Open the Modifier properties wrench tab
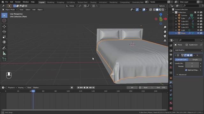 171,82
